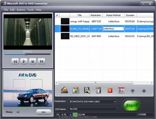Stop the preview playback
Image resolution: width=156 pixels, height=119 pixels.
click(33, 61)
